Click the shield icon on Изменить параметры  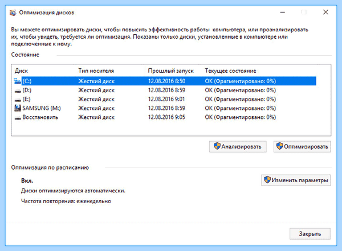267,180
